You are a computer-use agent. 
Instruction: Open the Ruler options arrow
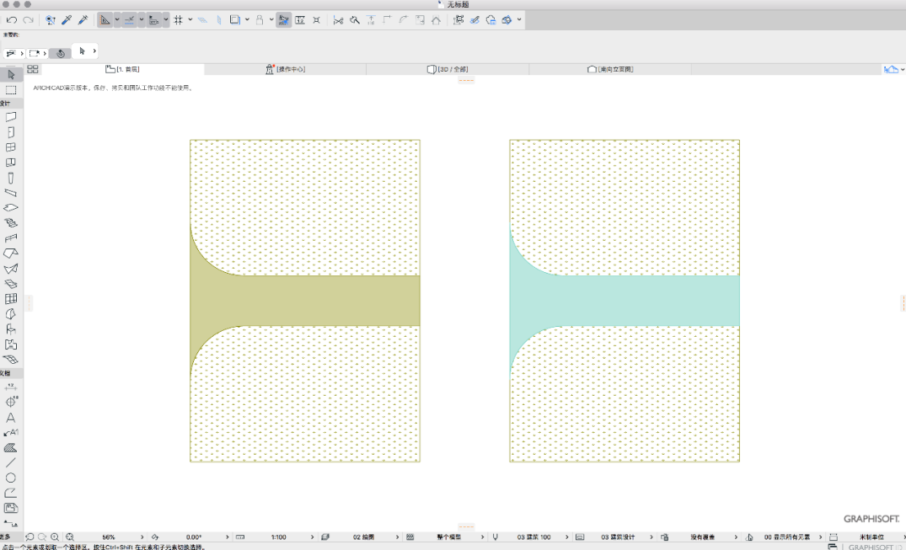pos(166,20)
